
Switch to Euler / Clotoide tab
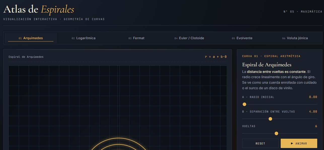tap(189, 38)
